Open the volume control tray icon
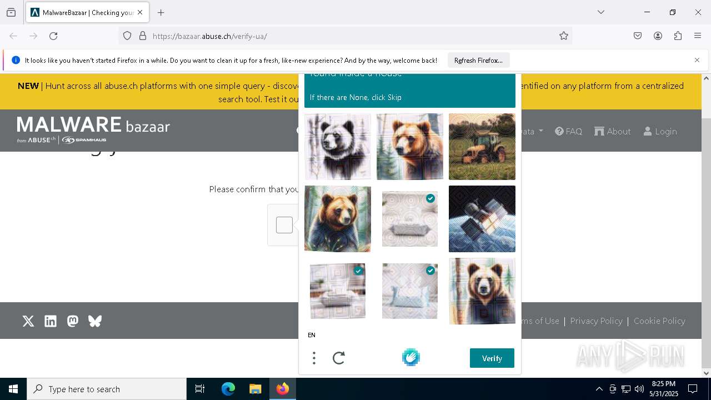Screen dimensions: 711x400 pyautogui.click(x=639, y=389)
